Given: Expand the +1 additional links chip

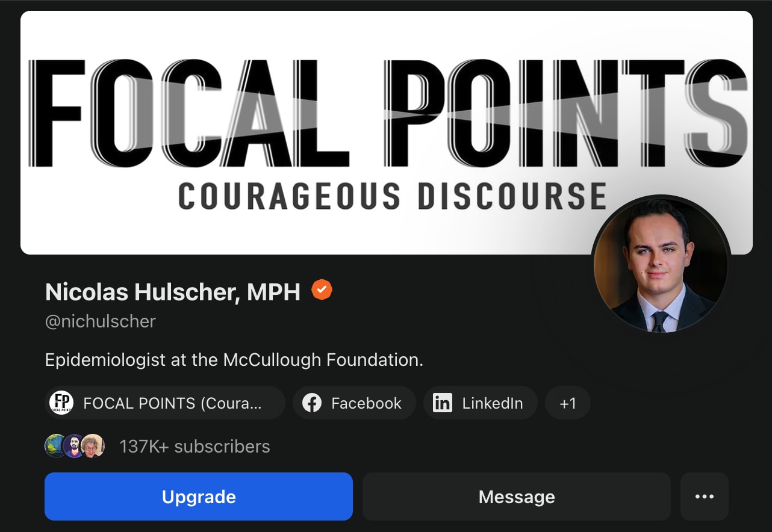Looking at the screenshot, I should click(x=568, y=403).
